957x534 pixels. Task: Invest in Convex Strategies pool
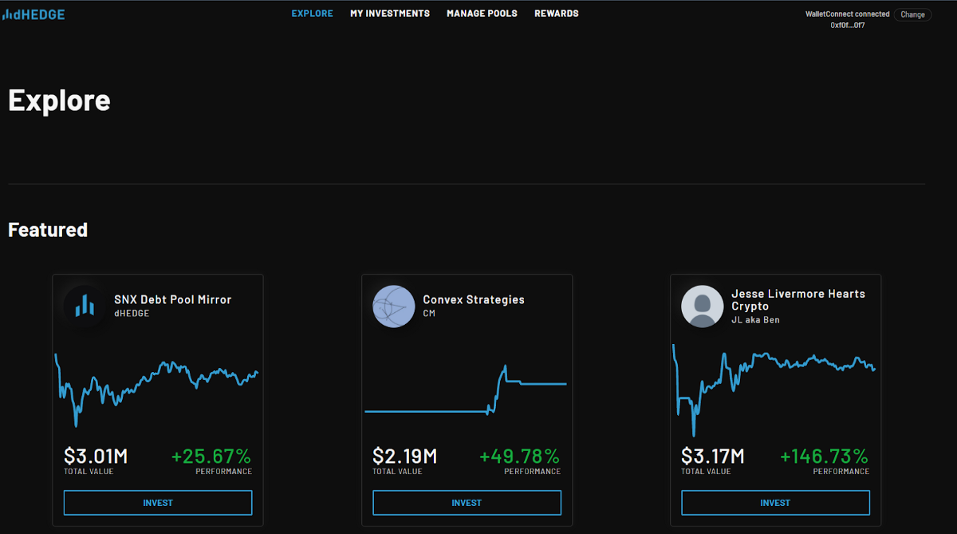(x=467, y=503)
